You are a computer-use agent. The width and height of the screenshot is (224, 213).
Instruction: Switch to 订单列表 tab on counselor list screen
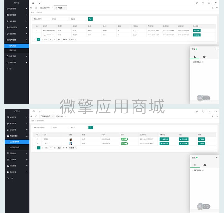59,116
